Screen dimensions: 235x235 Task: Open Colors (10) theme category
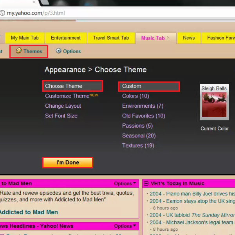[136, 96]
